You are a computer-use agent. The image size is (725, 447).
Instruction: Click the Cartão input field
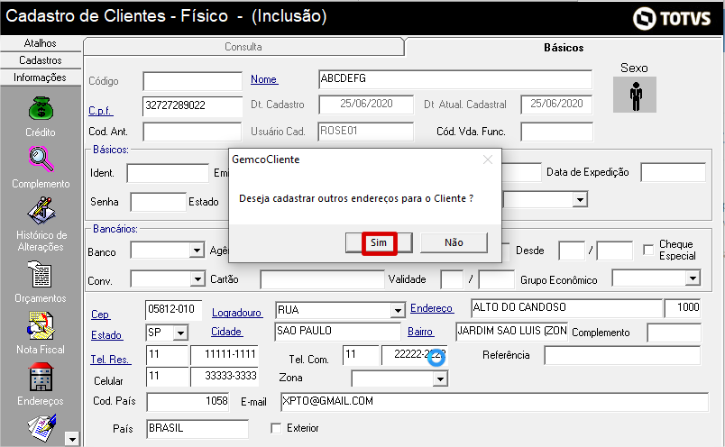[x=322, y=279]
